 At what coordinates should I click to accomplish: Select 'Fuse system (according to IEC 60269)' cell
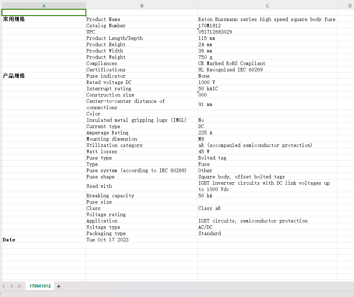pyautogui.click(x=142, y=170)
